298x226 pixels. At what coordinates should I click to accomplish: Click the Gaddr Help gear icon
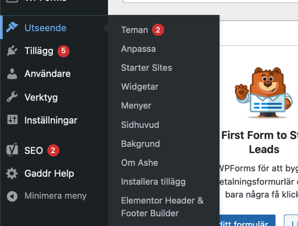(x=12, y=173)
